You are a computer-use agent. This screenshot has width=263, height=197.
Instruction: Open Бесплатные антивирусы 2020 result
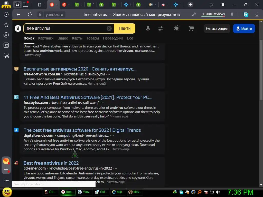(80, 69)
